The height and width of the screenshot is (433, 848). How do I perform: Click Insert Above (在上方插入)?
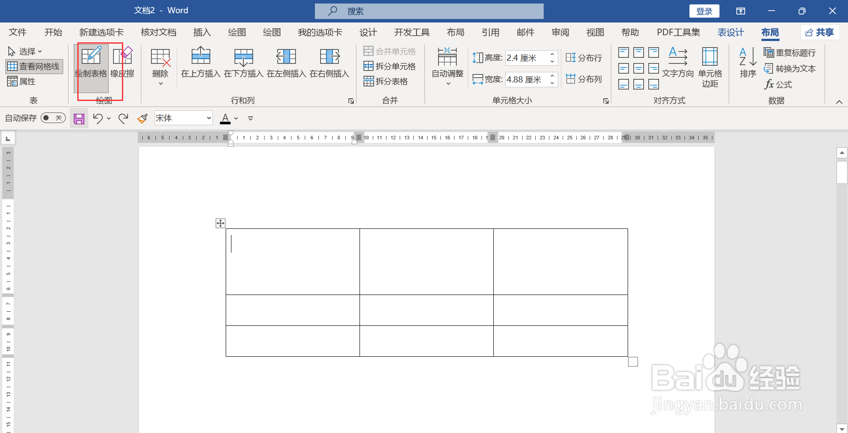pyautogui.click(x=201, y=63)
